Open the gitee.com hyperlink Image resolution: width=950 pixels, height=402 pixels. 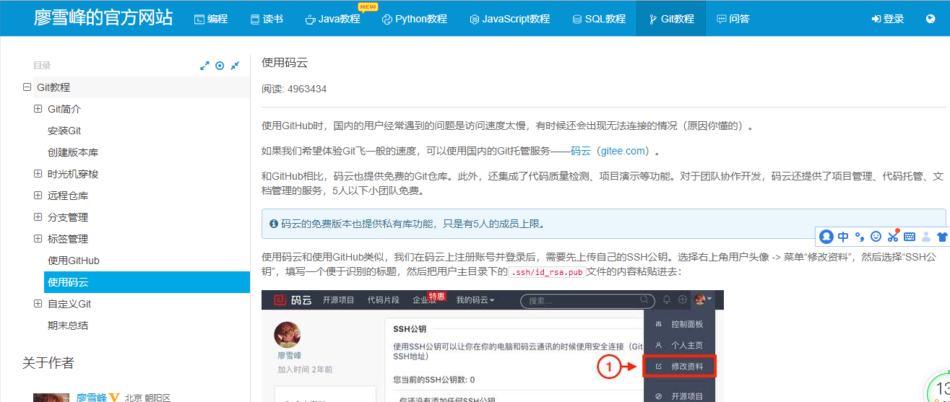click(x=622, y=152)
